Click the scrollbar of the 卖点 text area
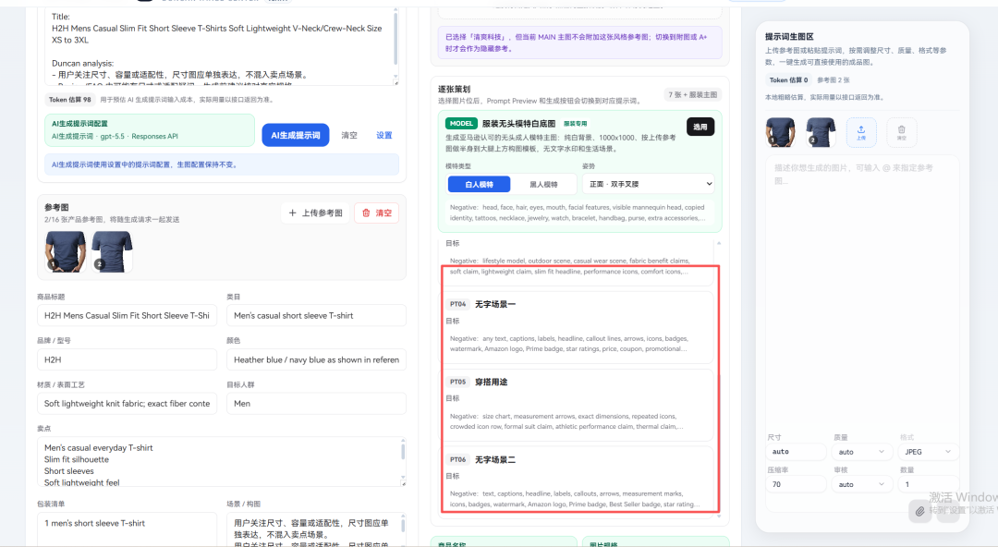Image resolution: width=998 pixels, height=547 pixels. (402, 452)
